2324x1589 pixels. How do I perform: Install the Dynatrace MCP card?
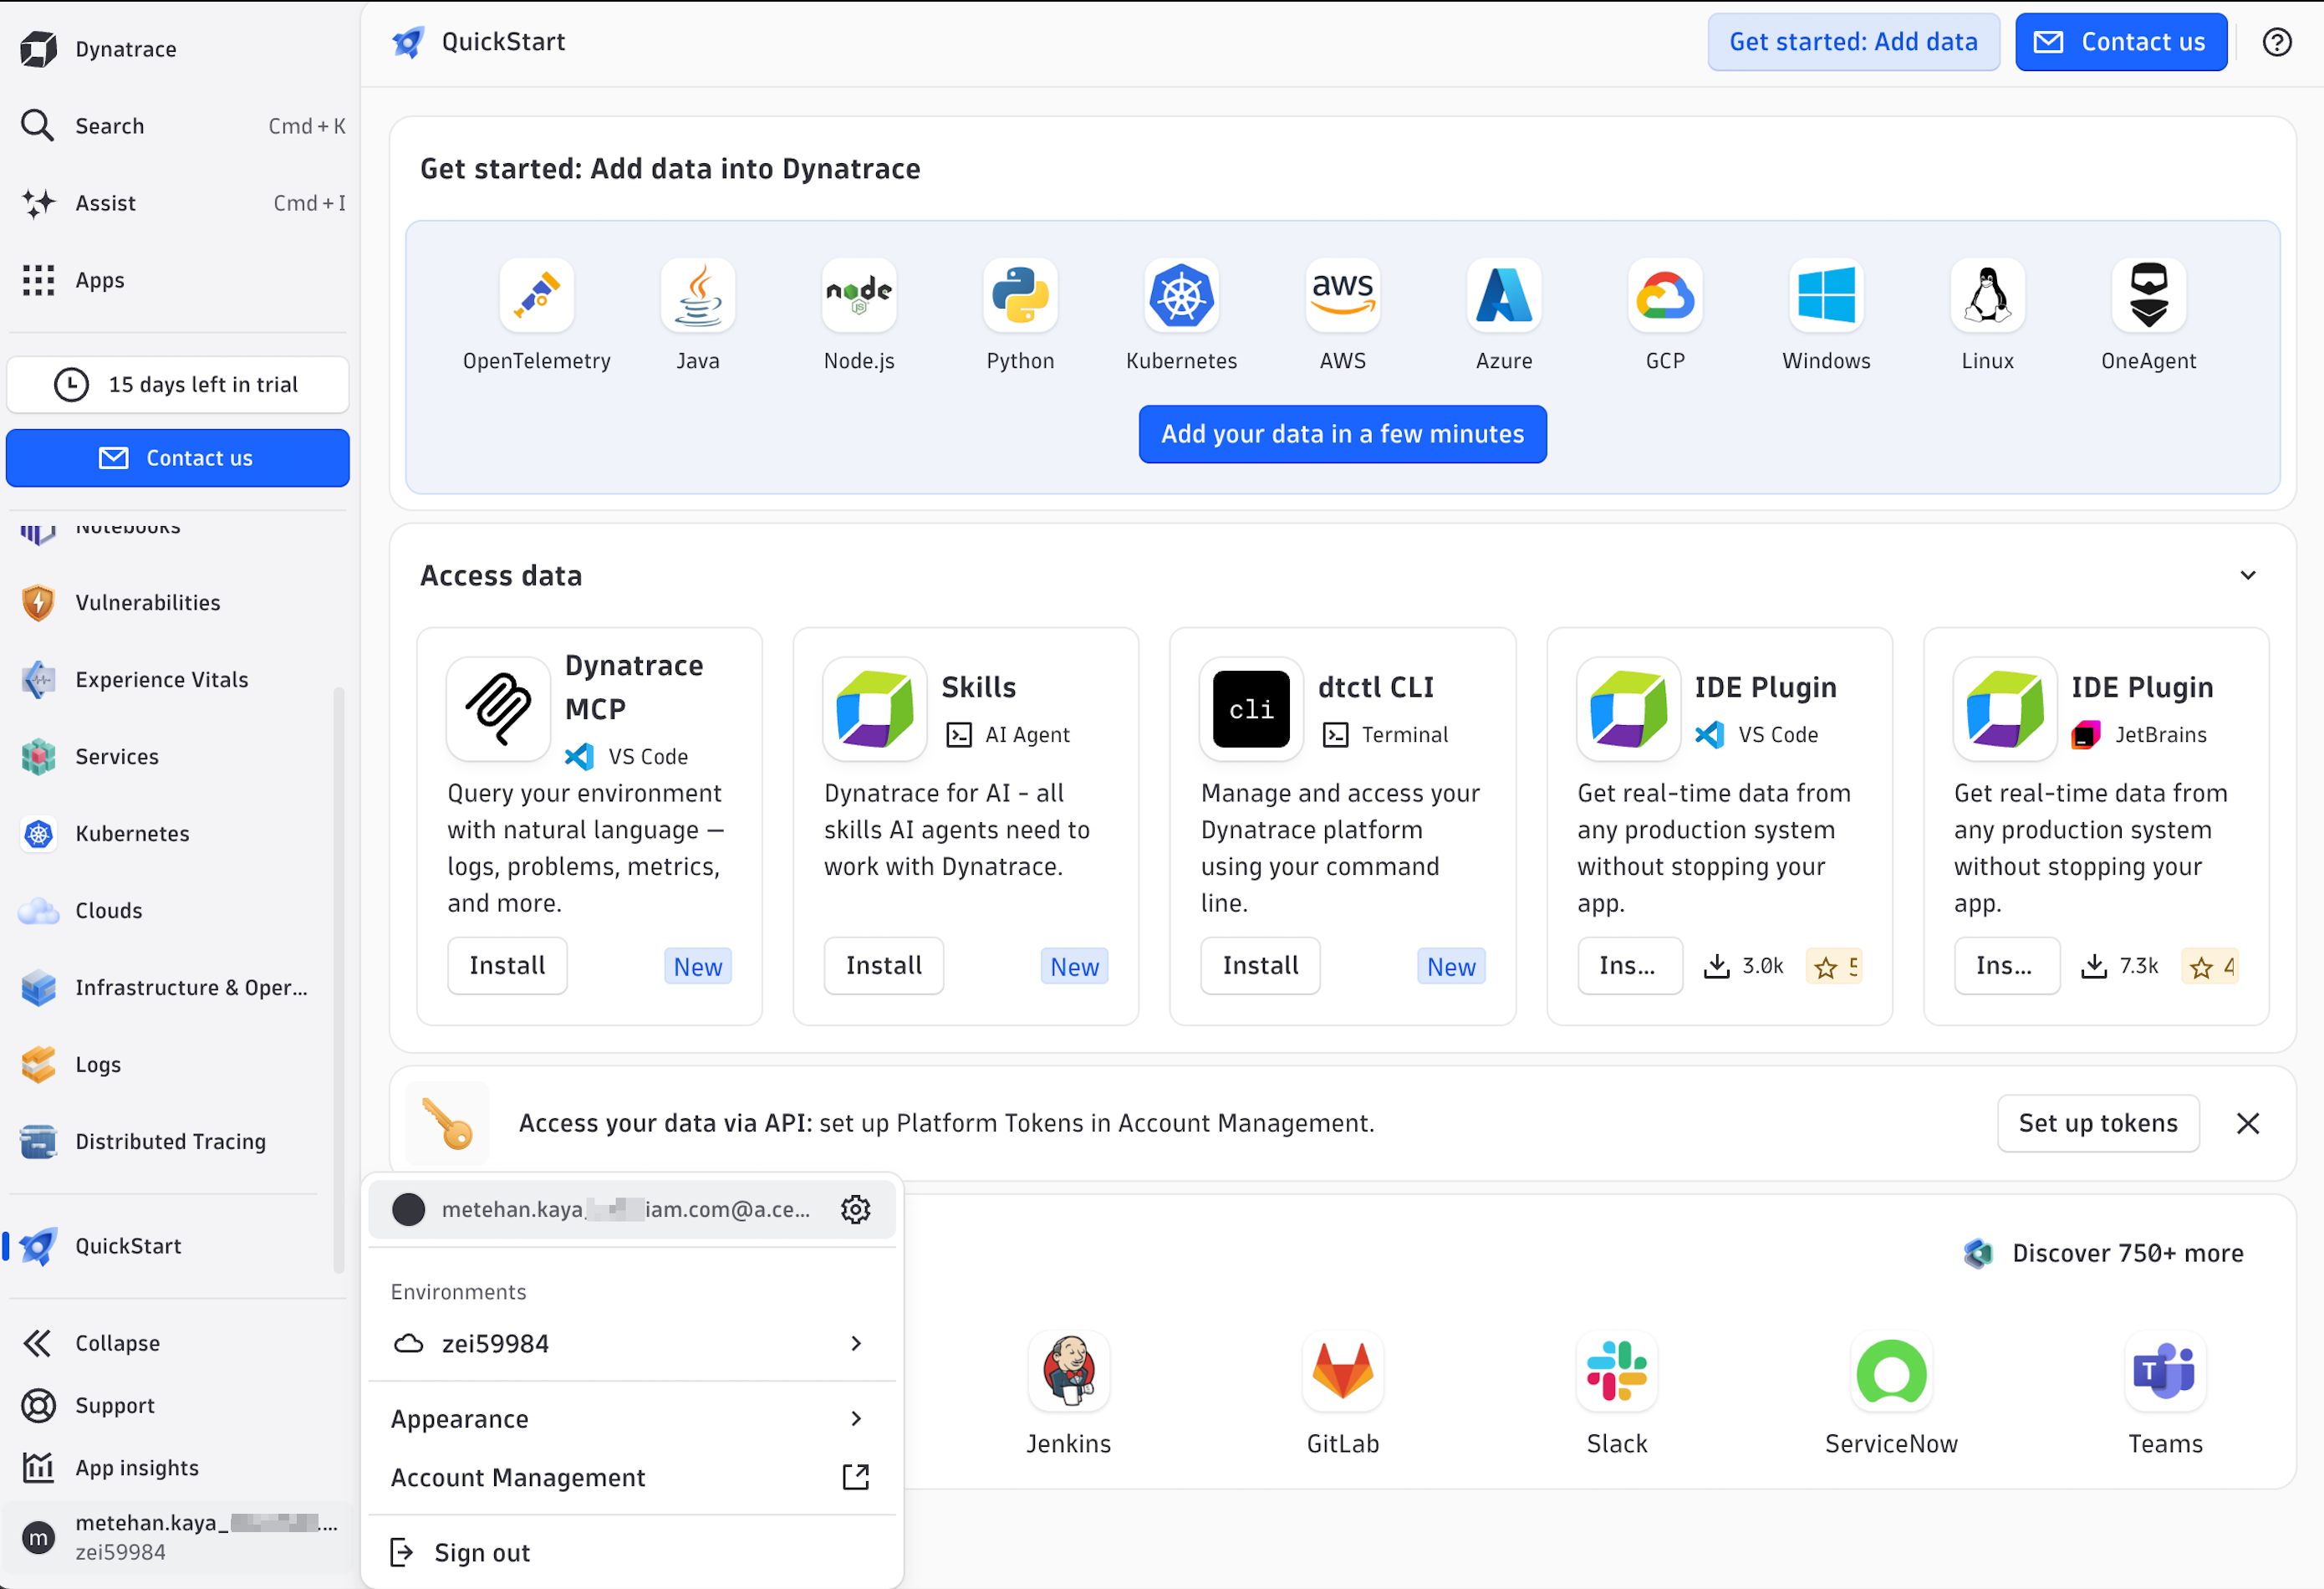click(507, 966)
